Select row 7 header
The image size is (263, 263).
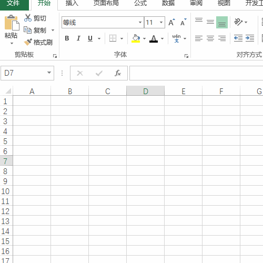click(6, 161)
